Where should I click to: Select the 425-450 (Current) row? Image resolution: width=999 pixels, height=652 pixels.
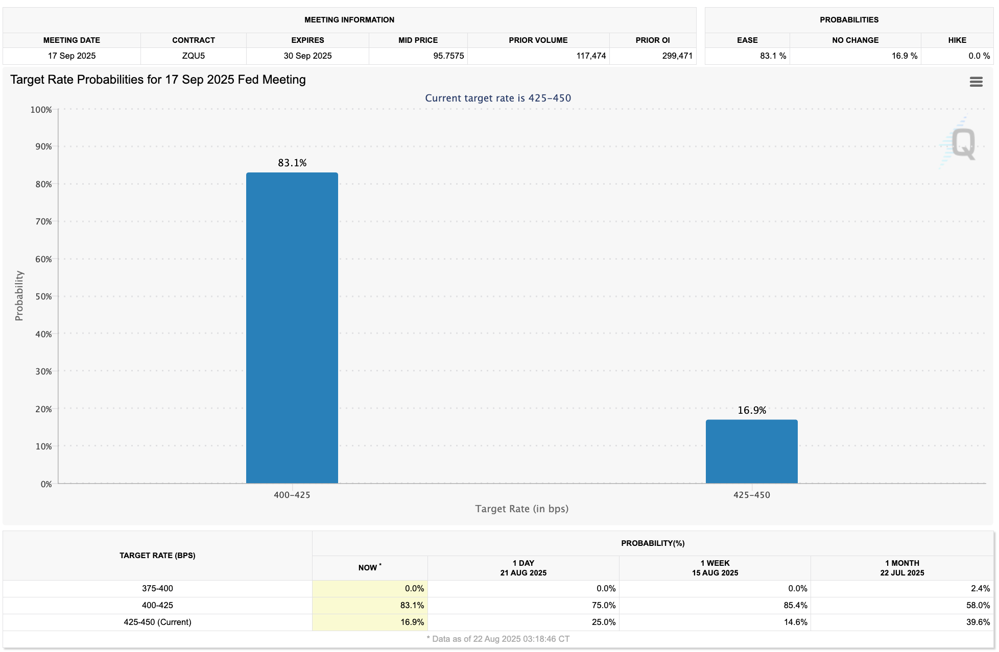(x=157, y=622)
